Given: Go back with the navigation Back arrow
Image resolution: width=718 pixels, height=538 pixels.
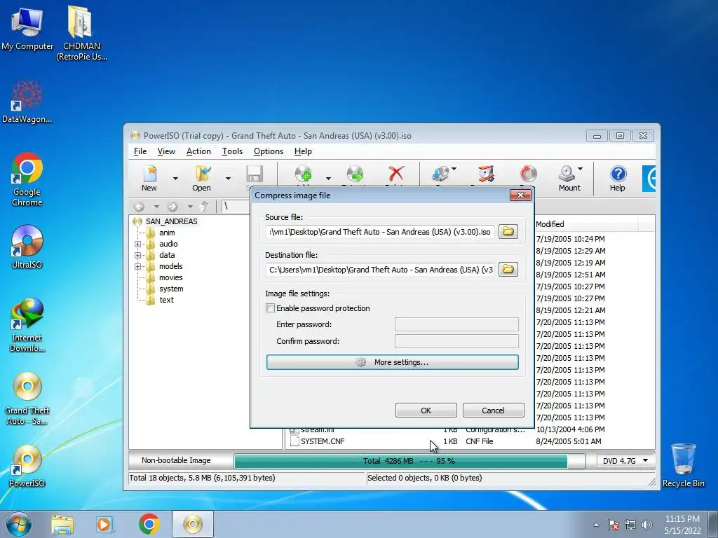Looking at the screenshot, I should pyautogui.click(x=140, y=207).
